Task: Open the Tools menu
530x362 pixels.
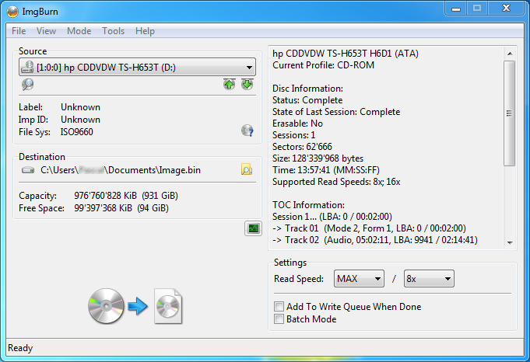Action: tap(113, 31)
